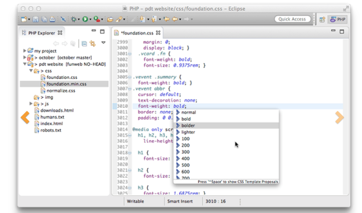Maximize the editor area
The width and height of the screenshot is (362, 213).
coord(342,32)
